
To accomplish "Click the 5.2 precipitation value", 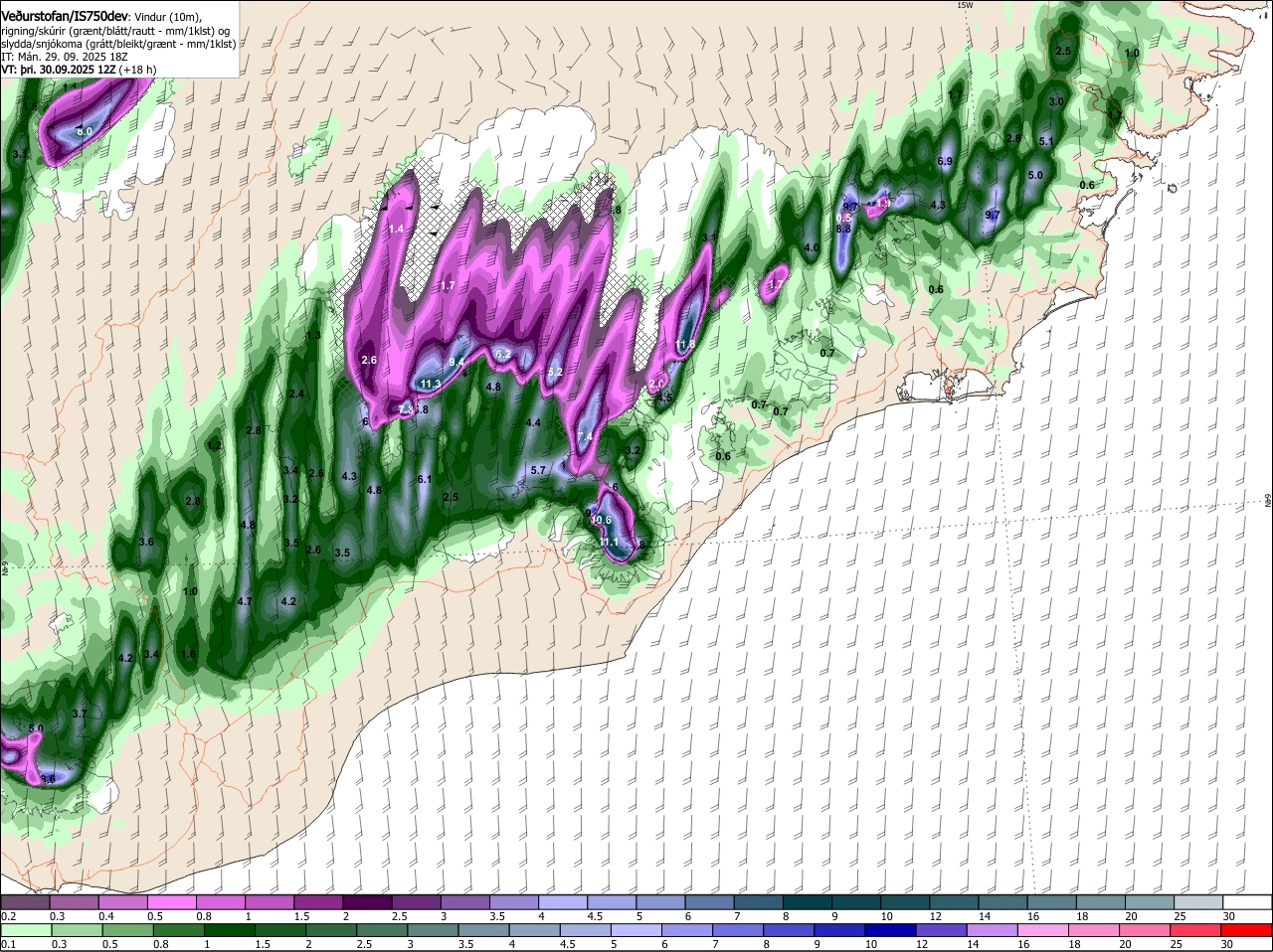I will point(556,372).
